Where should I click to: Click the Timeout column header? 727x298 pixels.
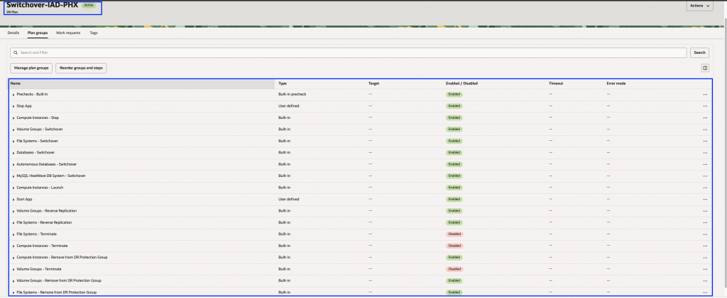(x=556, y=84)
